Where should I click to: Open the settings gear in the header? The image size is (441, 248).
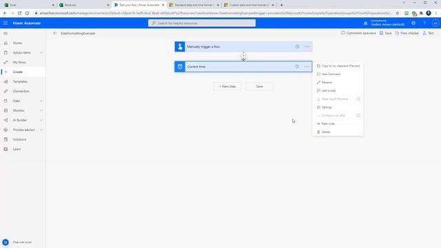tap(413, 23)
